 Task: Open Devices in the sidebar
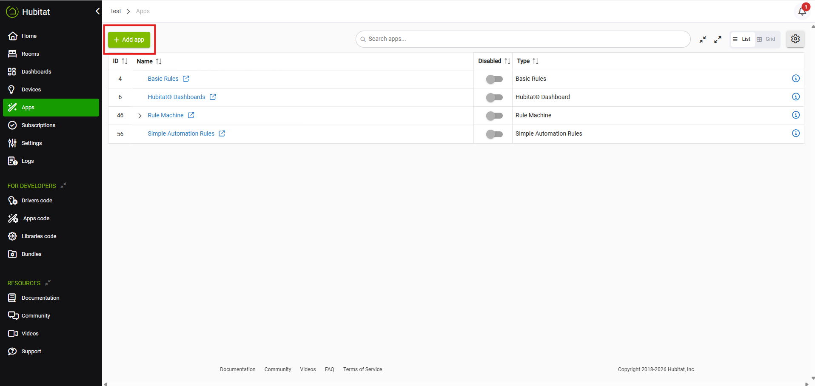pos(31,90)
